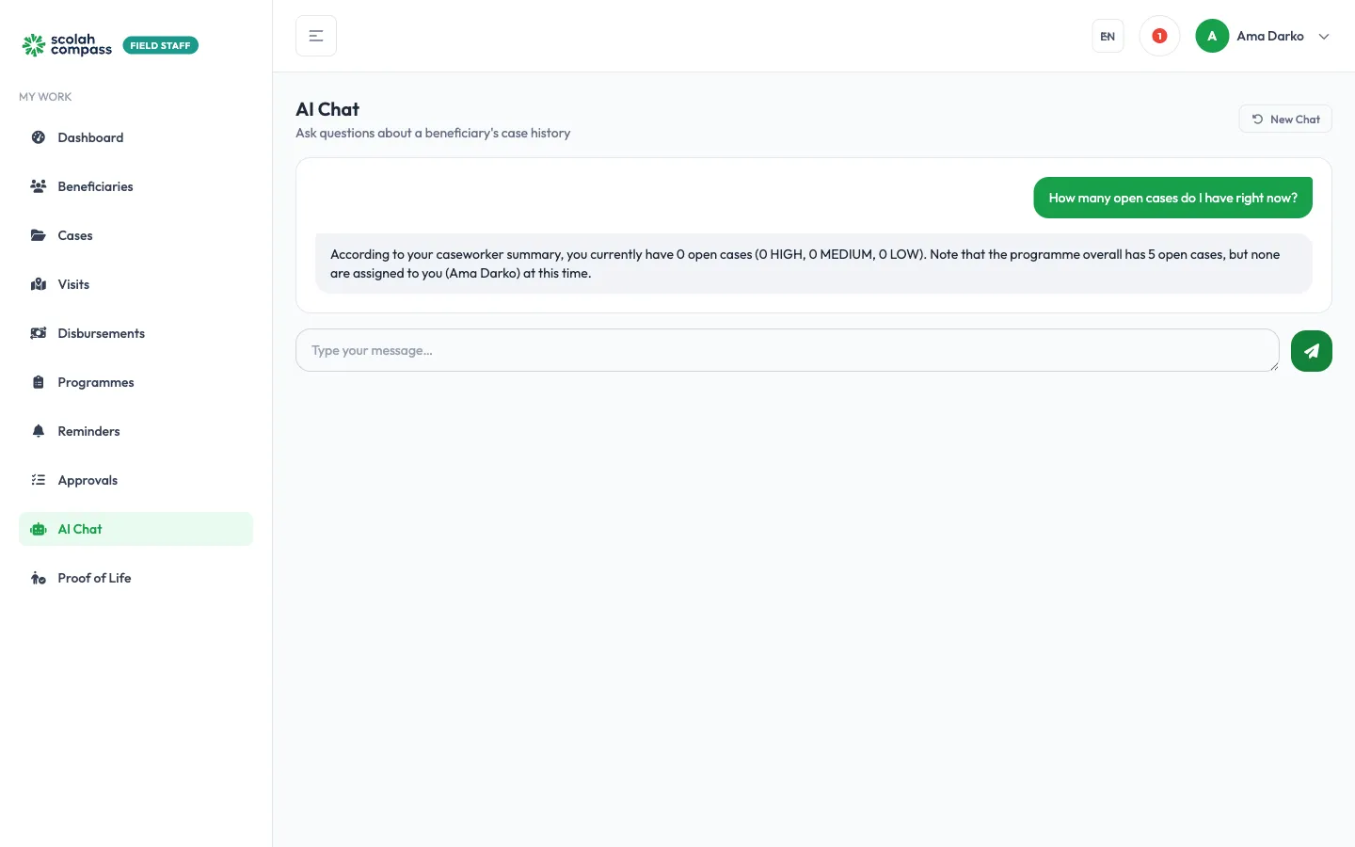Viewport: 1355px width, 847px height.
Task: Open Approvals from sidebar
Action: (135, 480)
